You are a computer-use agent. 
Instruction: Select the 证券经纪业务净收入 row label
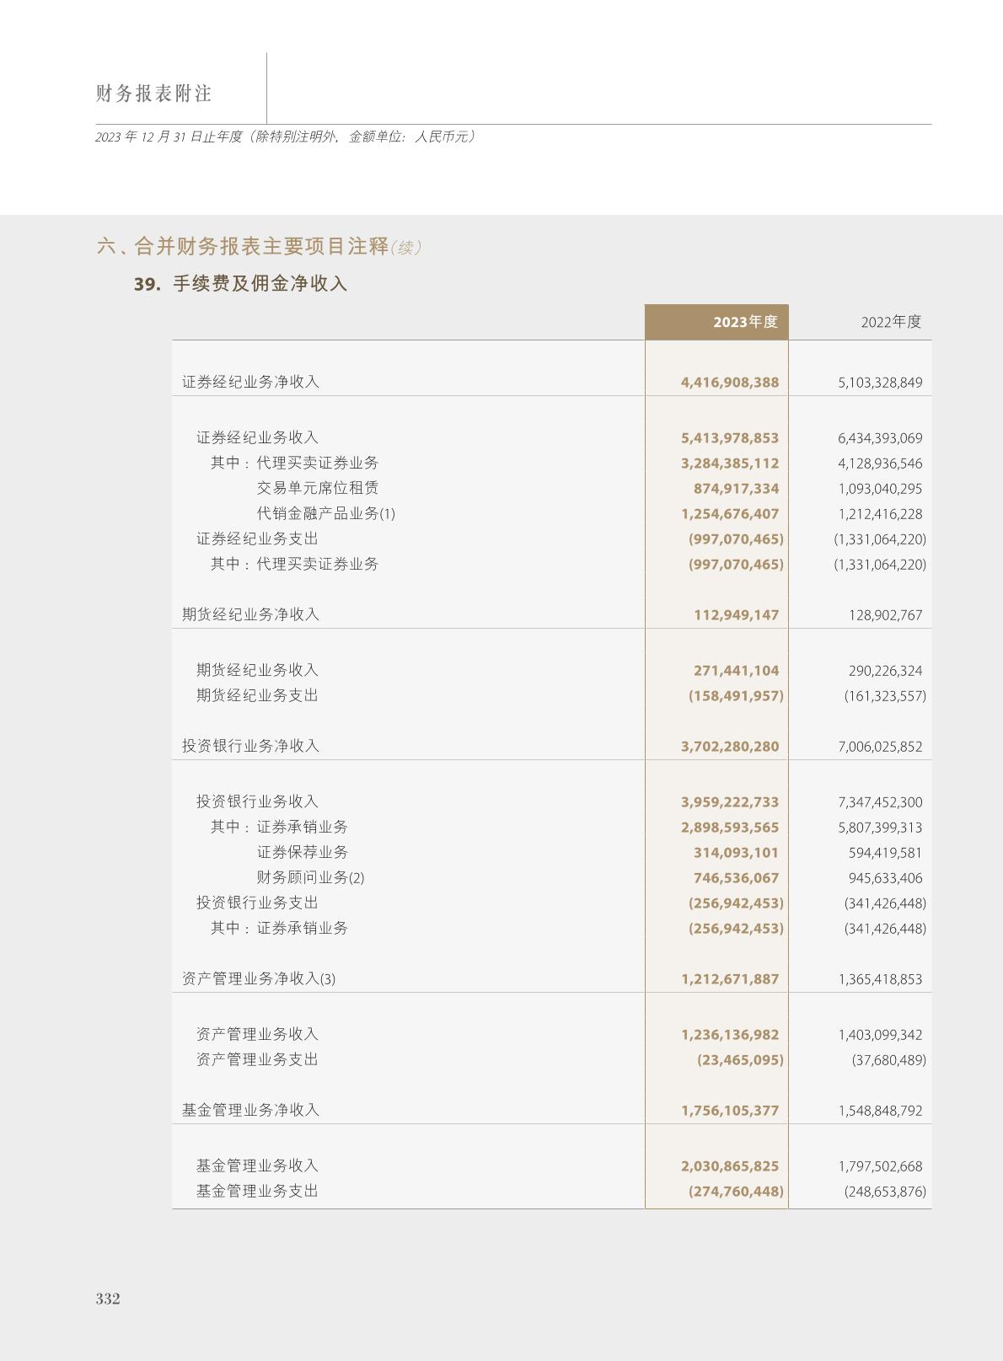click(x=250, y=382)
